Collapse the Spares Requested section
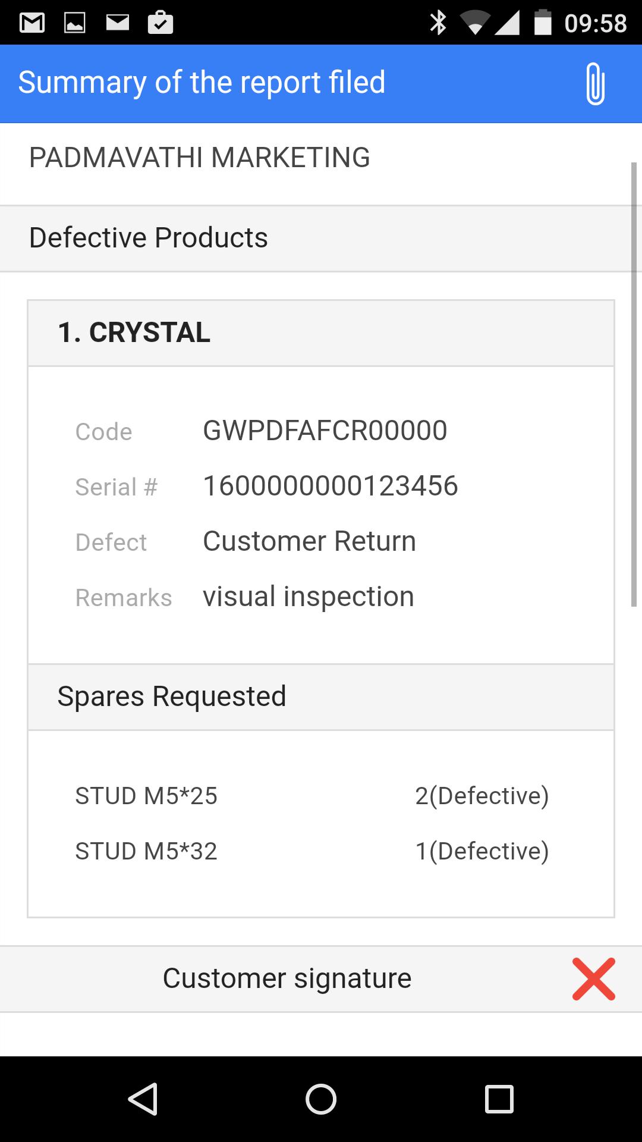This screenshot has height=1142, width=642. click(321, 697)
